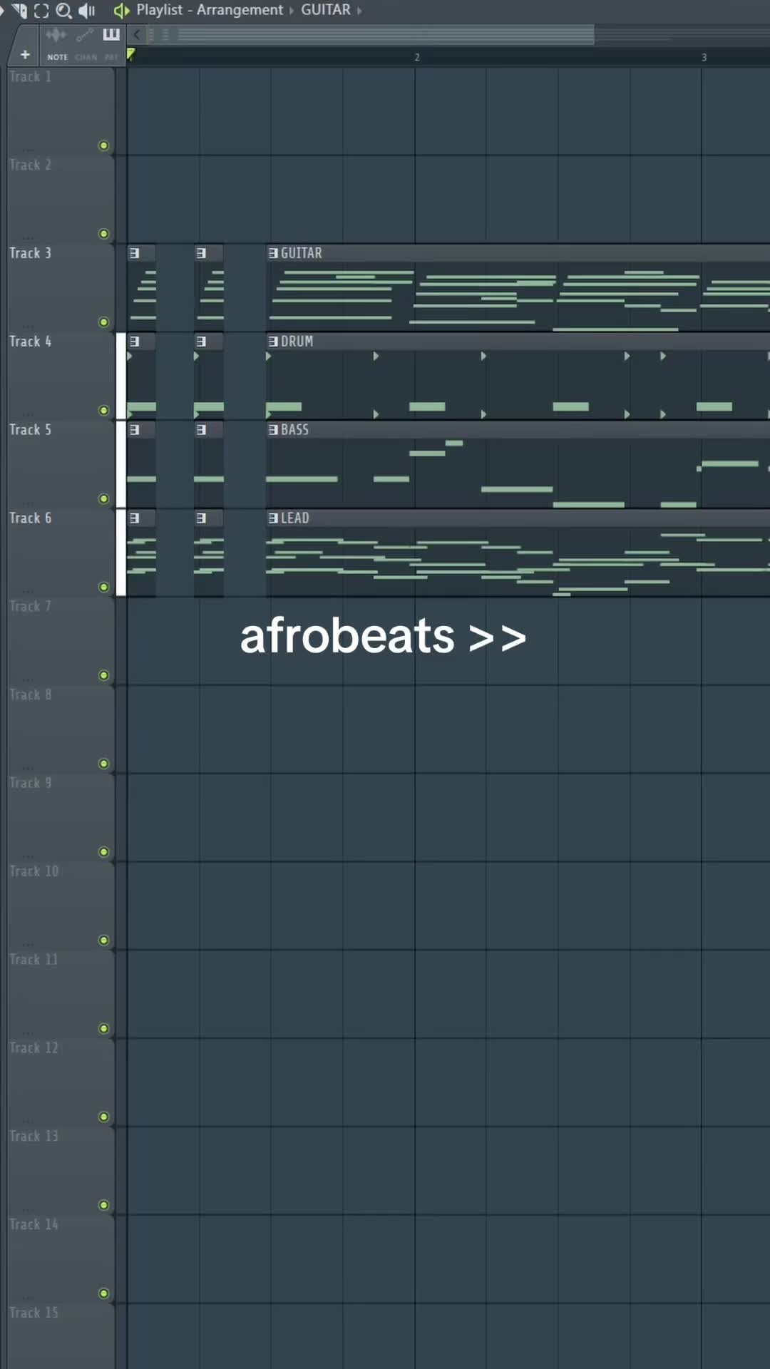The height and width of the screenshot is (1369, 770).
Task: Toggle Track 4 mute LED
Action: point(103,411)
